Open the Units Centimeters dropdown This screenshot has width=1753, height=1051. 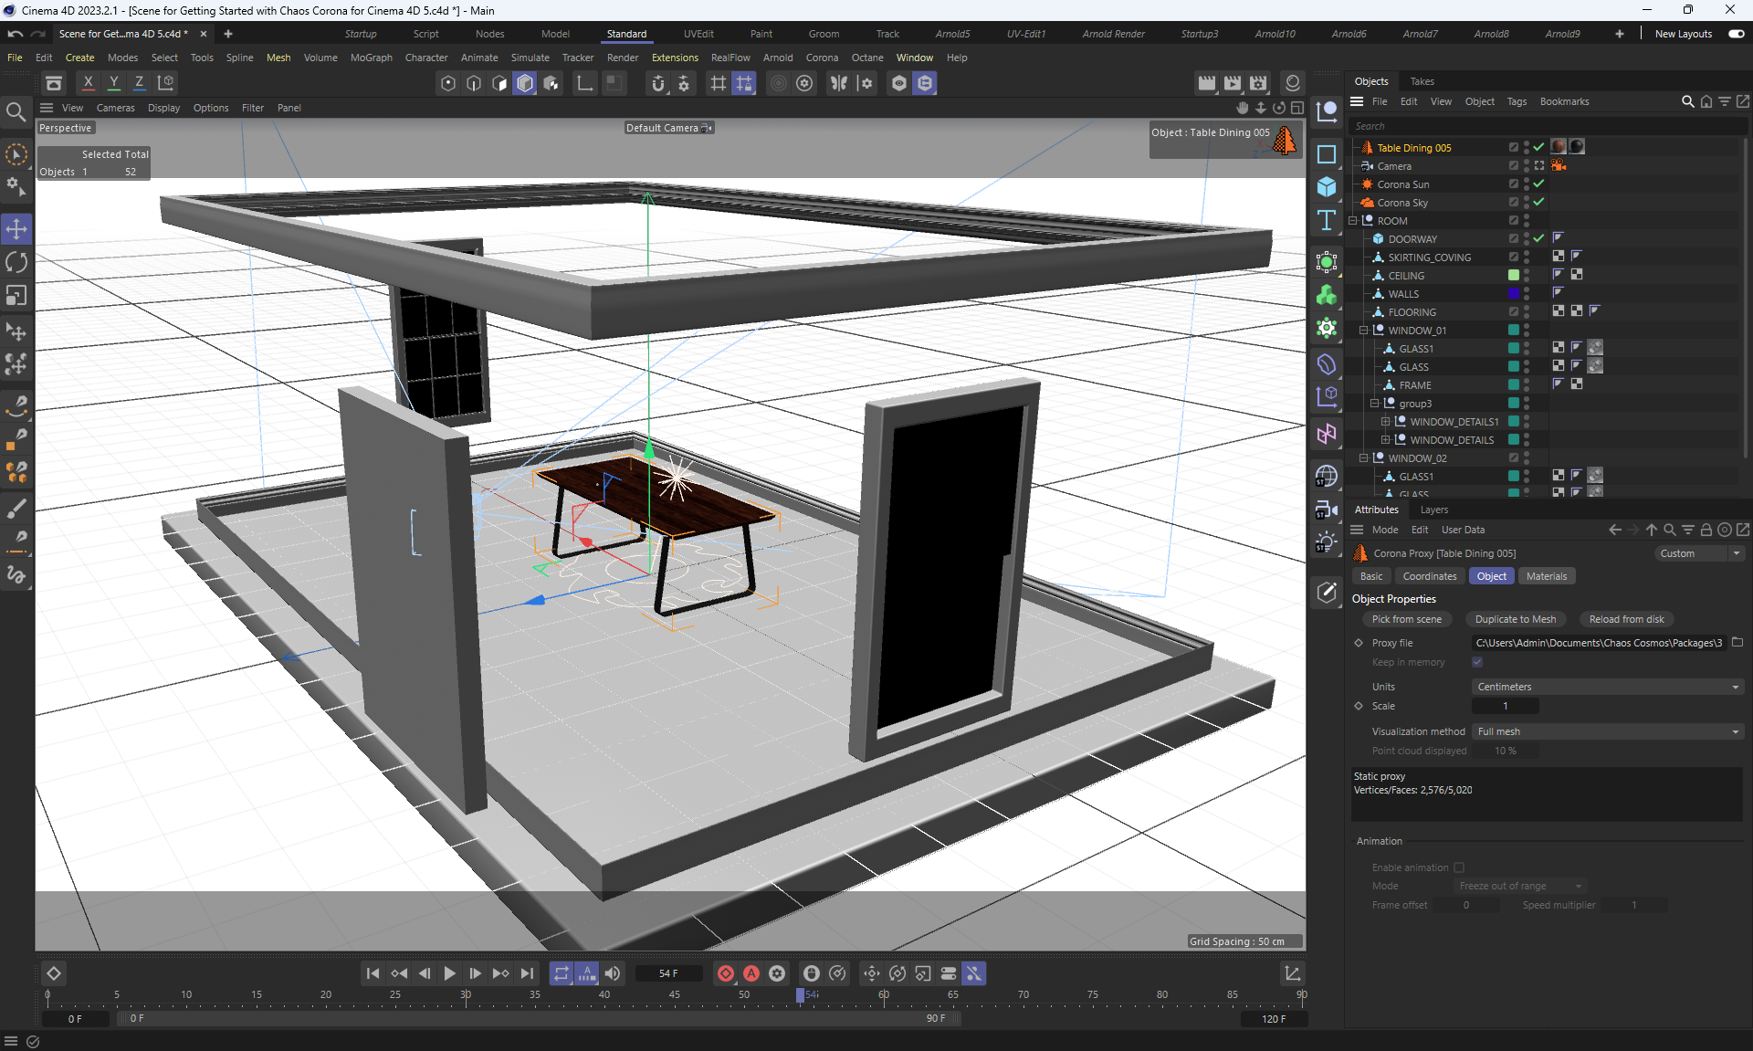[x=1607, y=687]
